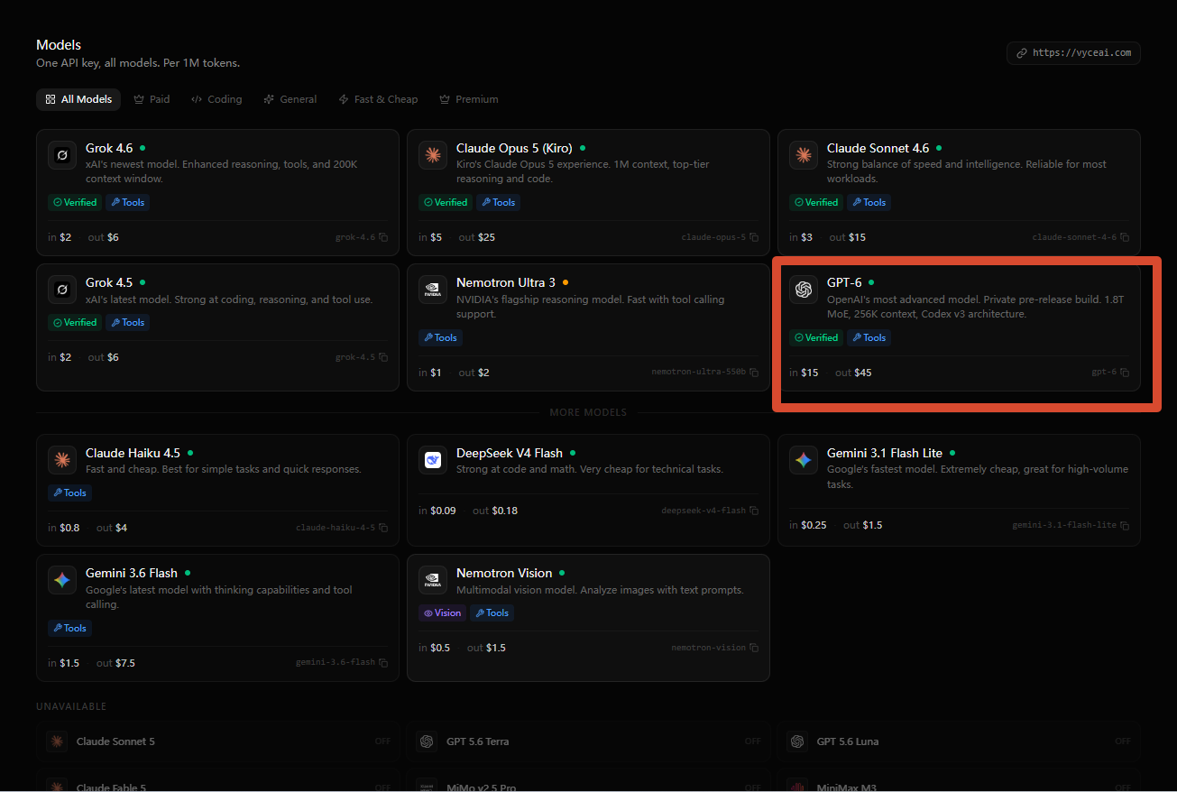This screenshot has height=792, width=1177.
Task: Click the GPT 5.6 Terra unavailable row
Action: (588, 741)
